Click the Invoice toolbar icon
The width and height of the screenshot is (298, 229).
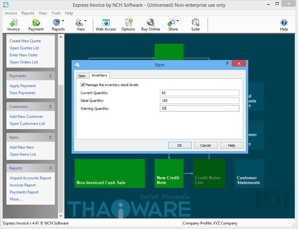click(x=13, y=23)
